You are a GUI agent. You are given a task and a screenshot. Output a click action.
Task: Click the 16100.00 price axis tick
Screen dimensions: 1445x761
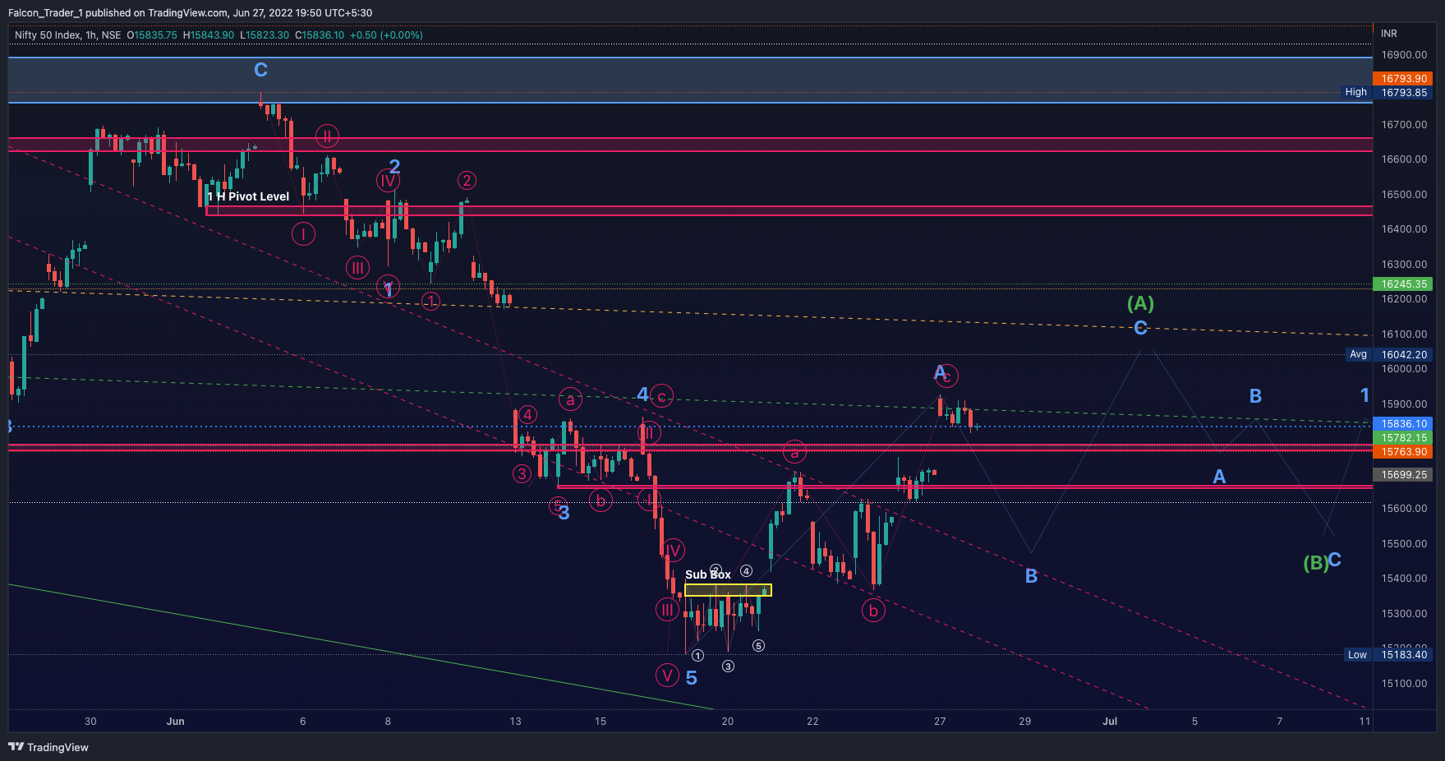click(1404, 334)
